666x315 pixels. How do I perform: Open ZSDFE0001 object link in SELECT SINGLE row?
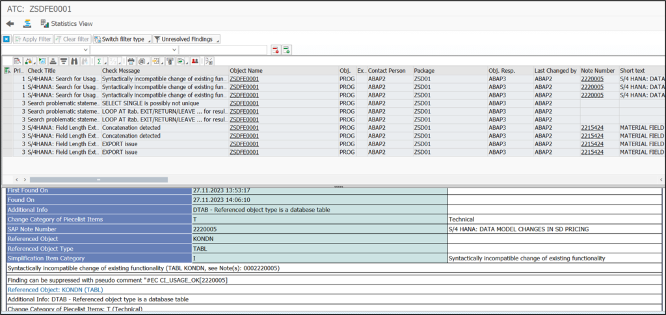click(244, 103)
